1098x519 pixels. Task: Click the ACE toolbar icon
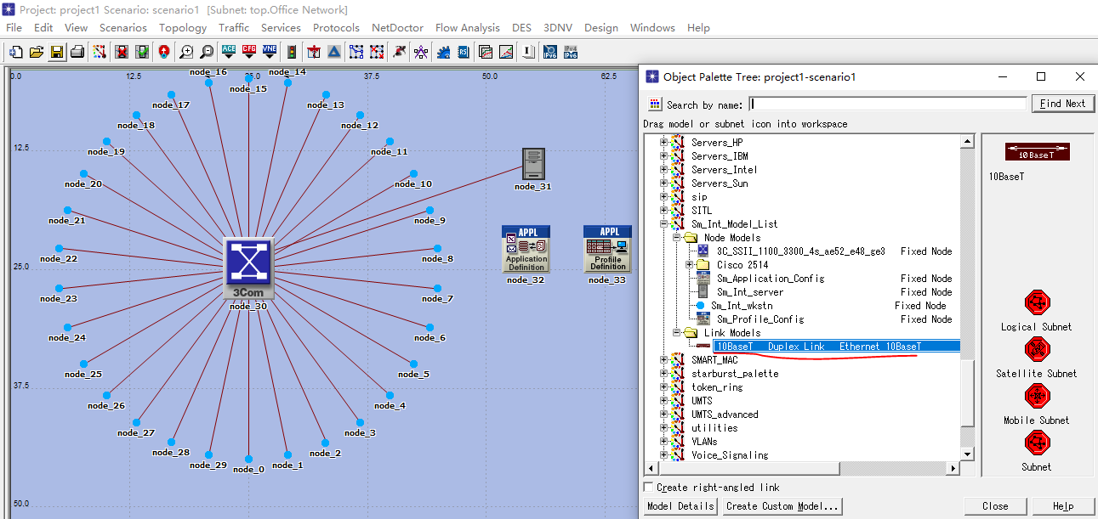[228, 52]
